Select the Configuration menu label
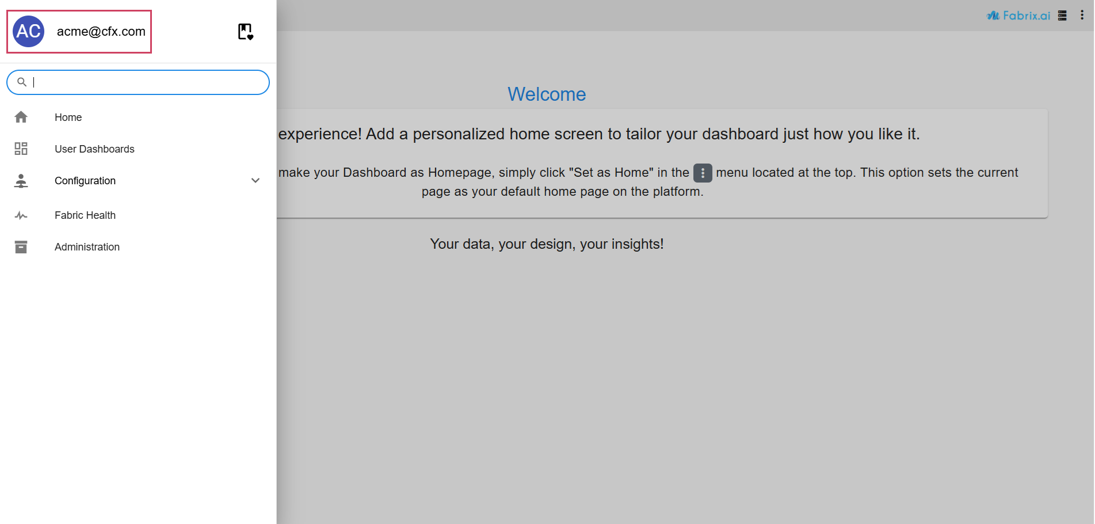 pos(85,181)
